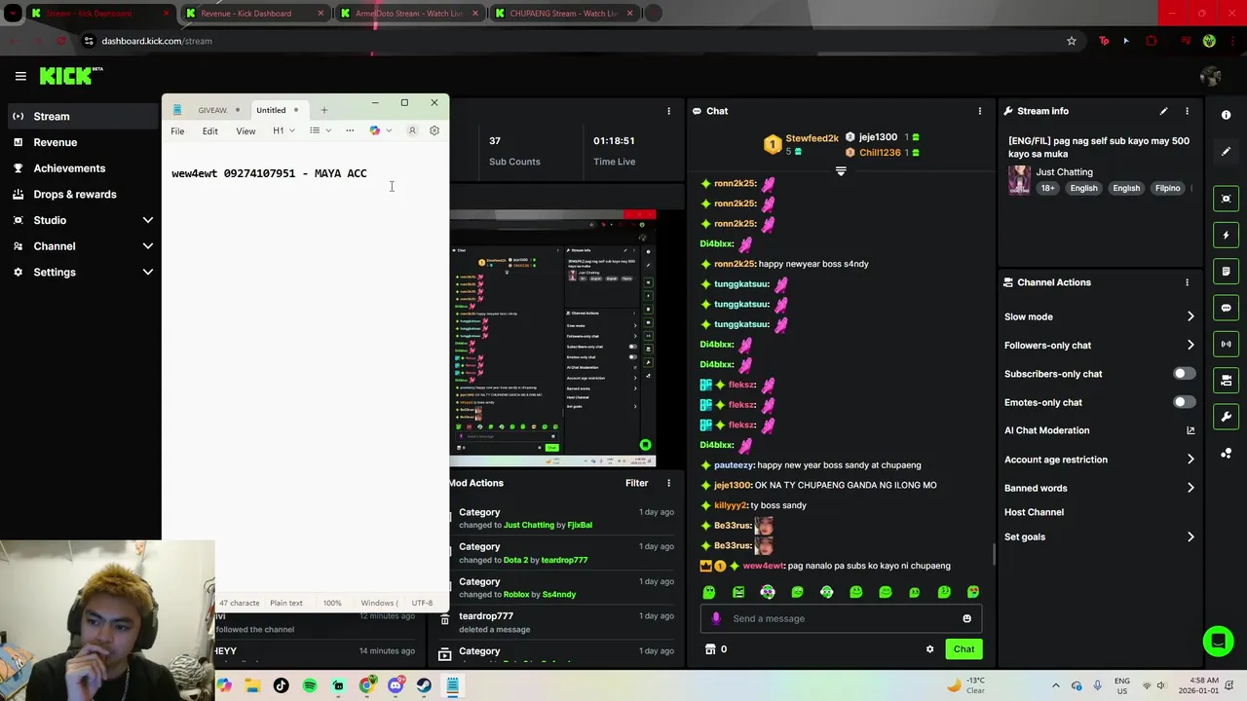
Task: Open the Chat panel three-dot menu
Action: pyautogui.click(x=979, y=111)
